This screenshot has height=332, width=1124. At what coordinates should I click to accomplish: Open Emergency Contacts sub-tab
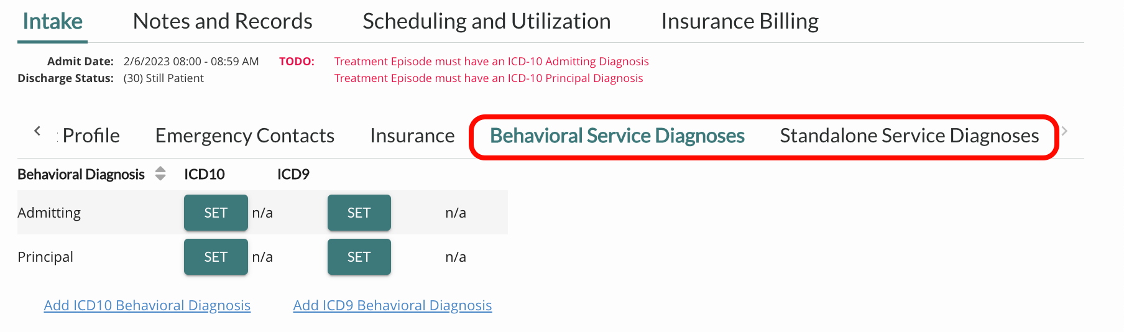click(245, 136)
